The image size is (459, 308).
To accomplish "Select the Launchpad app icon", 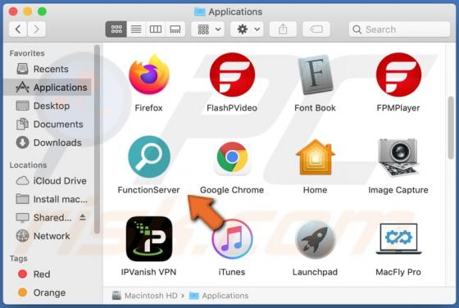I will tap(316, 239).
